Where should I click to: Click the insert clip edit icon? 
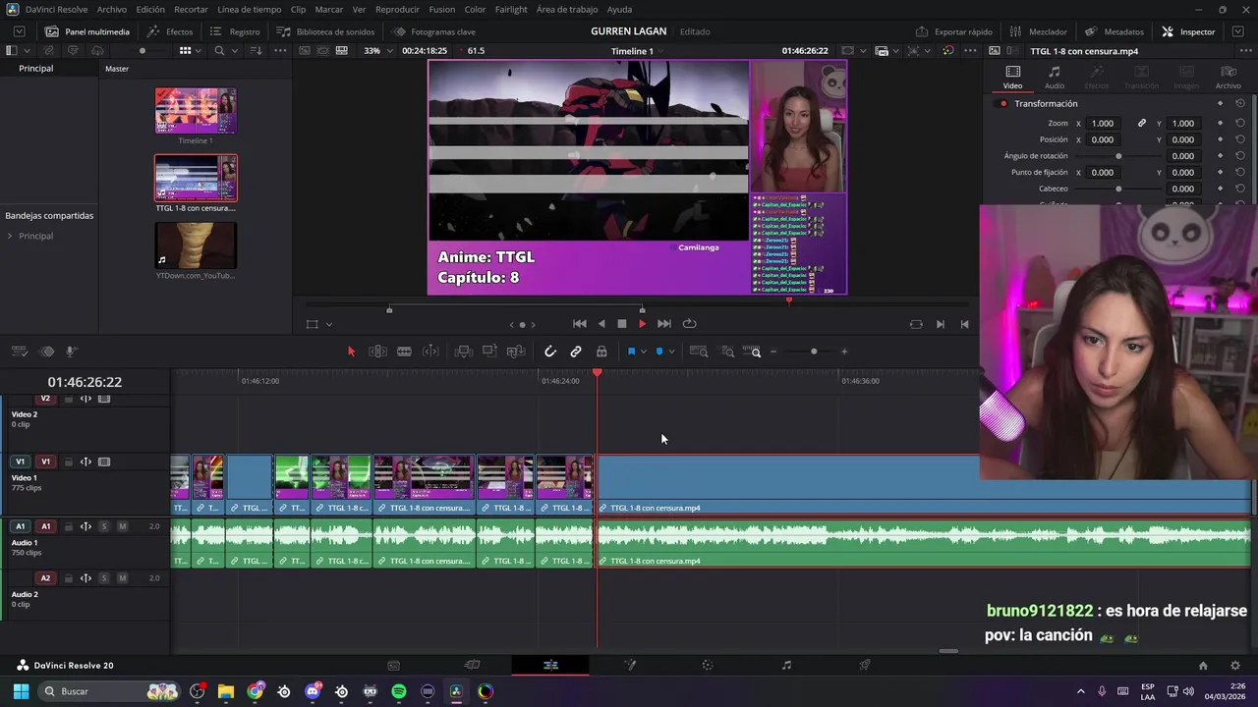[463, 352]
